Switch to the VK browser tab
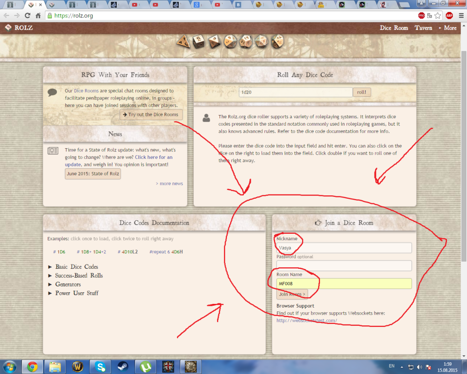The height and width of the screenshot is (374, 467). [x=238, y=5]
